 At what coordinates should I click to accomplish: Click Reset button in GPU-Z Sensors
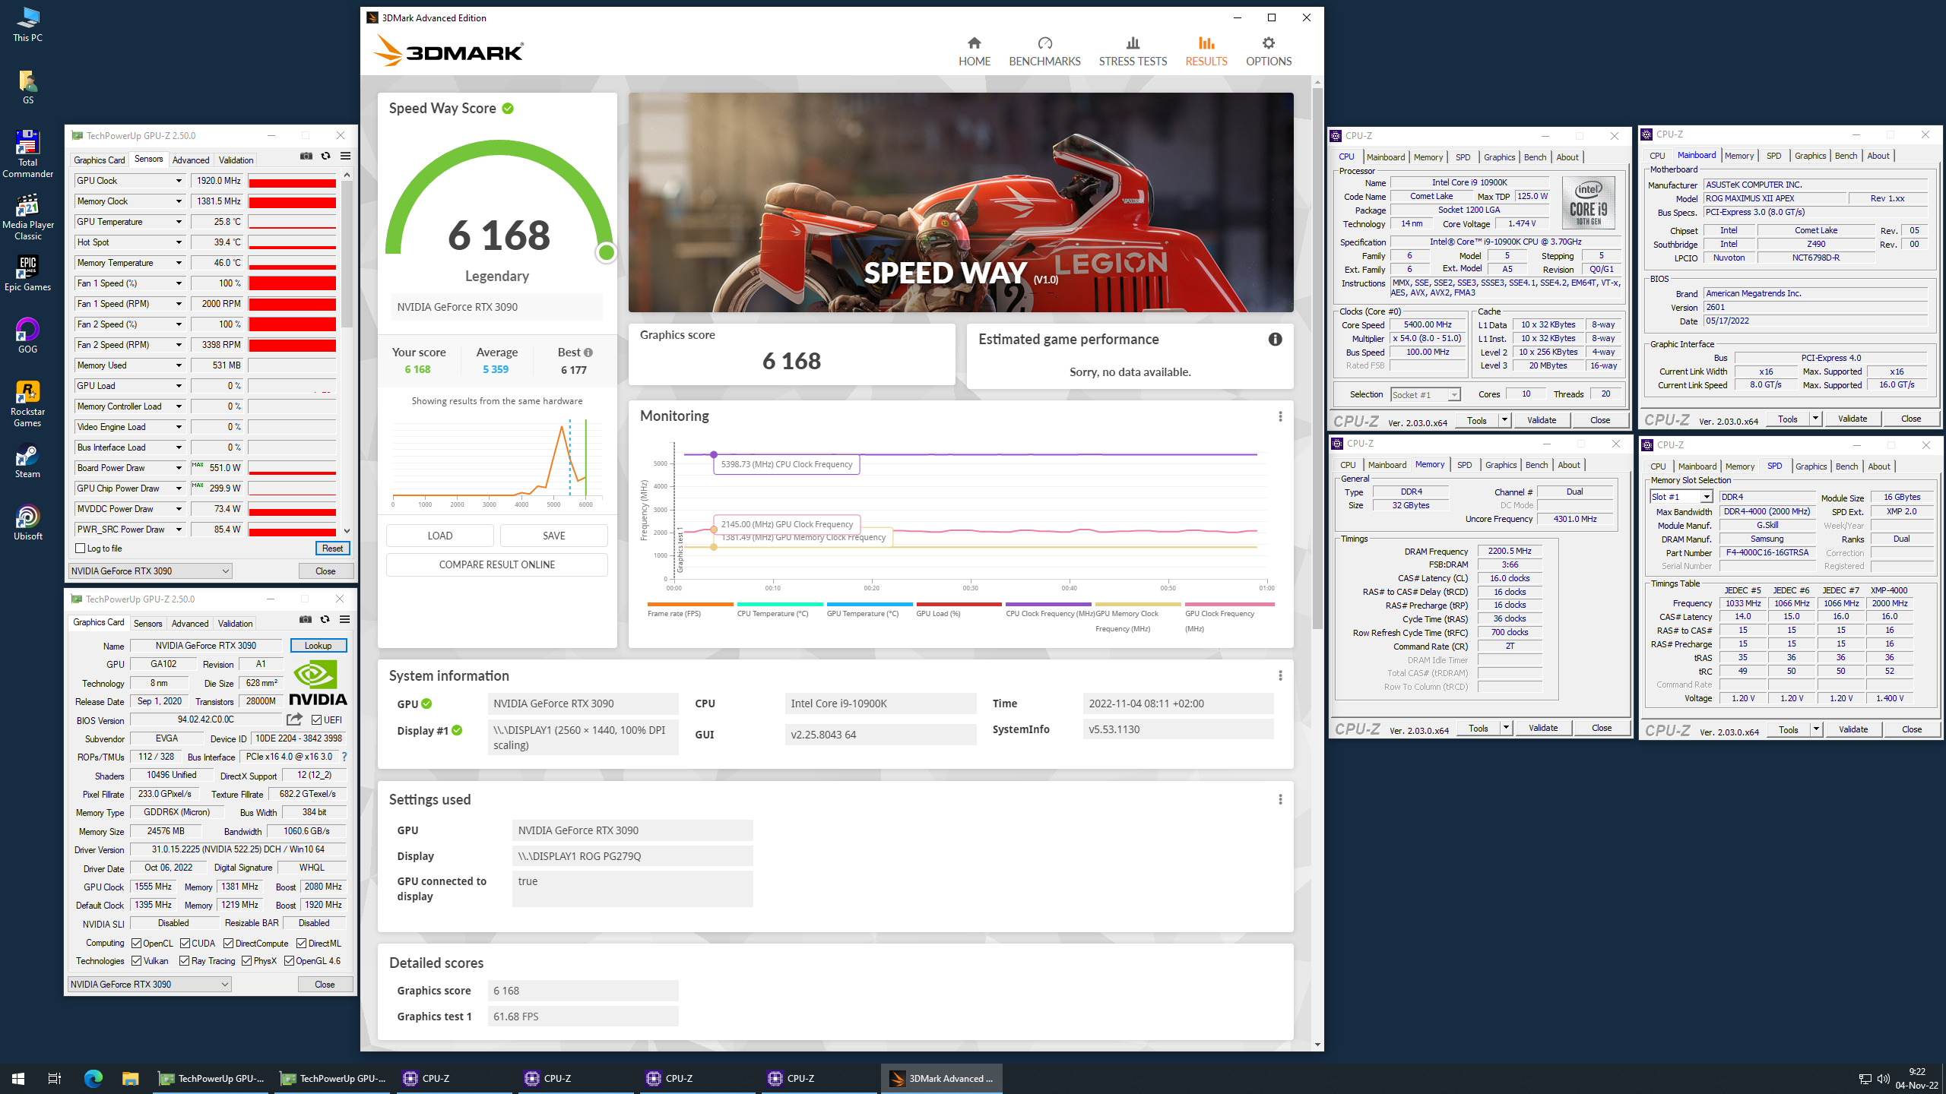coord(332,549)
